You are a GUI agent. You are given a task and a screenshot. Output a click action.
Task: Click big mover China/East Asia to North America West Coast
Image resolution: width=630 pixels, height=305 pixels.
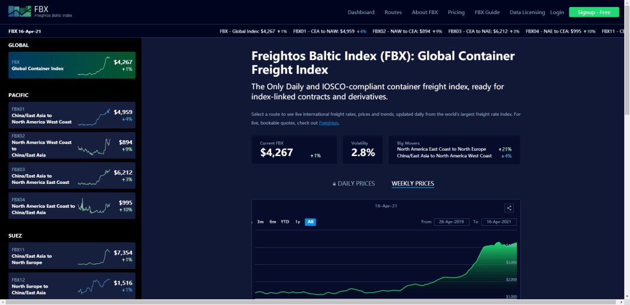pos(444,156)
